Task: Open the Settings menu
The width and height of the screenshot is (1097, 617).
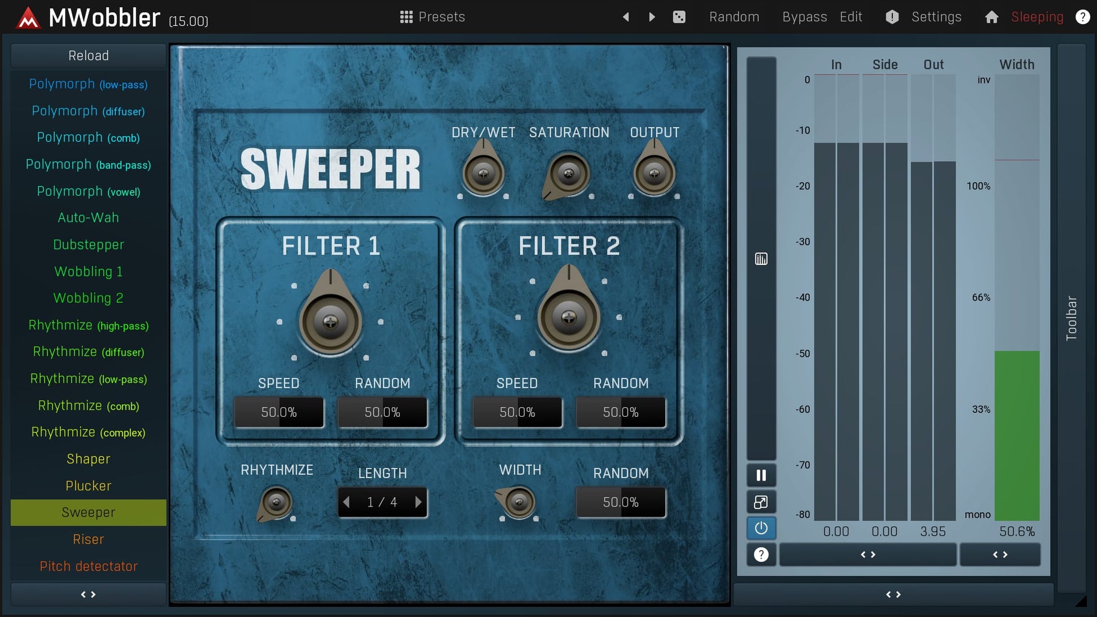Action: coord(936,17)
